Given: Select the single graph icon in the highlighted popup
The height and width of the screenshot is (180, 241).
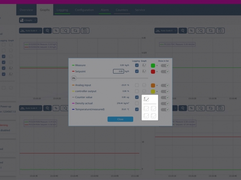Looking at the screenshot, I should [x=146, y=99].
